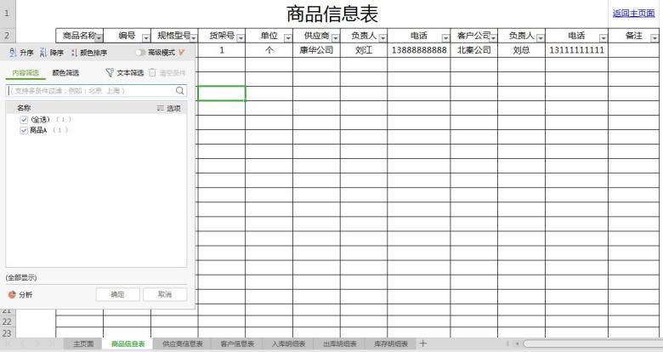Click the horizontal scrollbar at bottom
This screenshot has width=663, height=352.
click(x=592, y=343)
